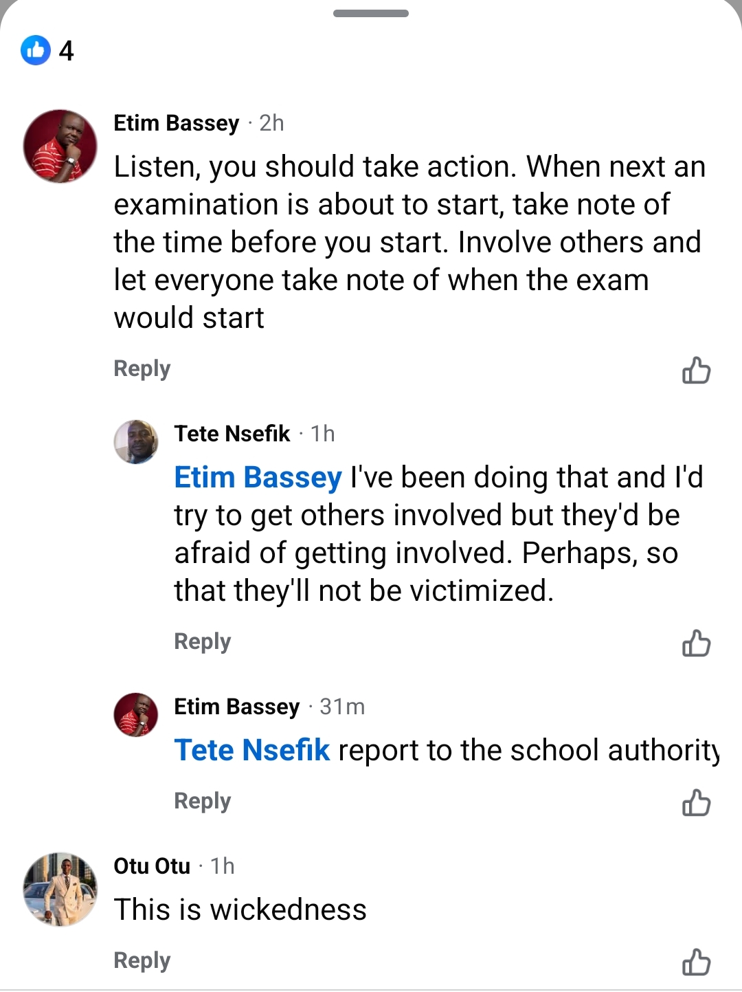742x992 pixels.
Task: Tap the Etim Bassey name on 2h comment
Action: [x=176, y=123]
